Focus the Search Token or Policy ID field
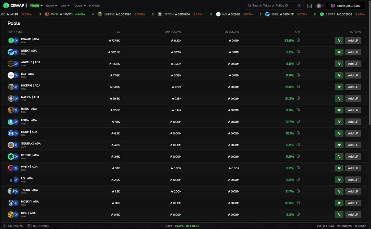 (274, 6)
